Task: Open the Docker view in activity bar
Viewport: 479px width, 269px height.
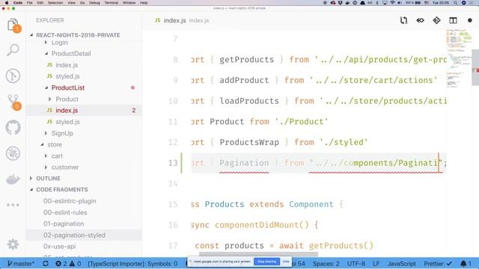Action: click(13, 179)
